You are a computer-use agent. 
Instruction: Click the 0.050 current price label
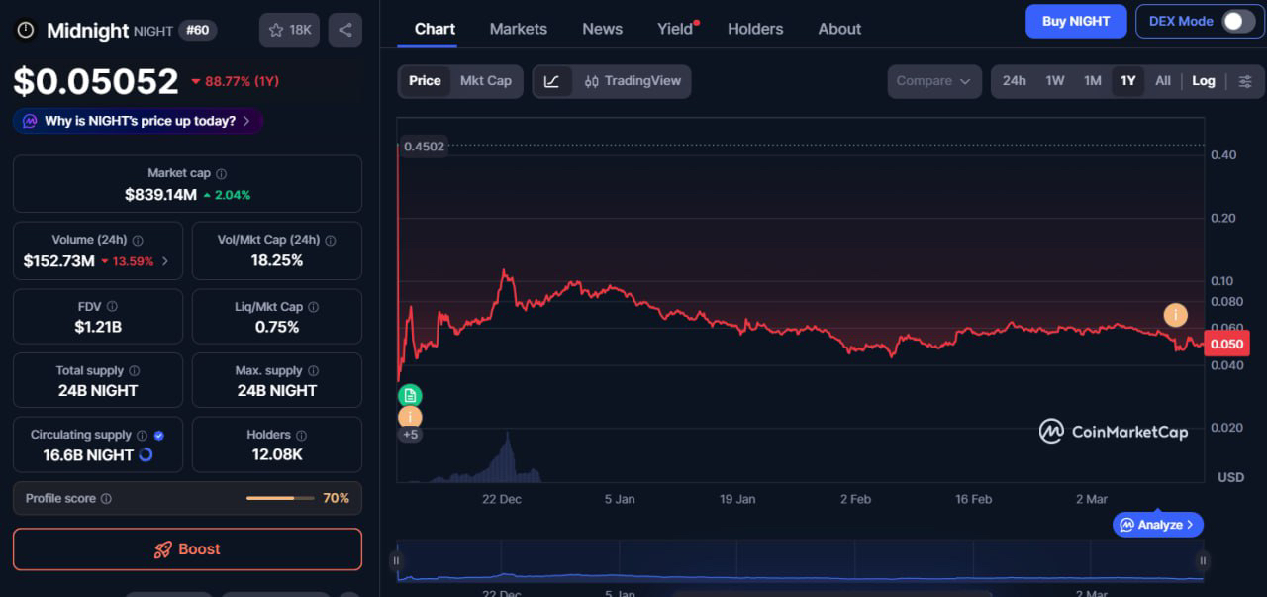tap(1226, 344)
